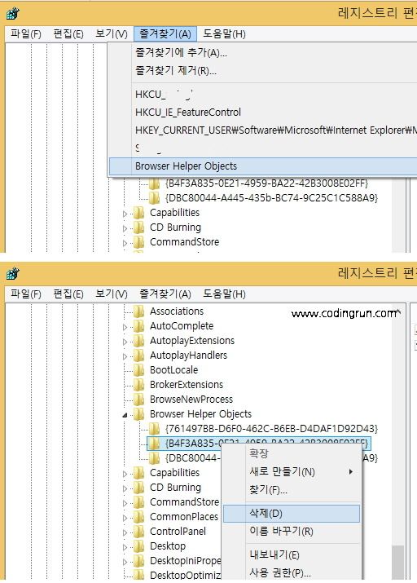Image resolution: width=417 pixels, height=583 pixels.
Task: Choose 이름 바꾸기(R) in the context menu
Action: [292, 531]
